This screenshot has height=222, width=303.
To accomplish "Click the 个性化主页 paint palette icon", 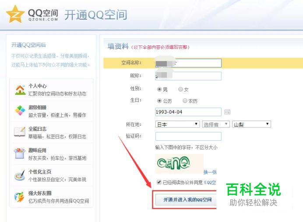I will [x=20, y=175].
